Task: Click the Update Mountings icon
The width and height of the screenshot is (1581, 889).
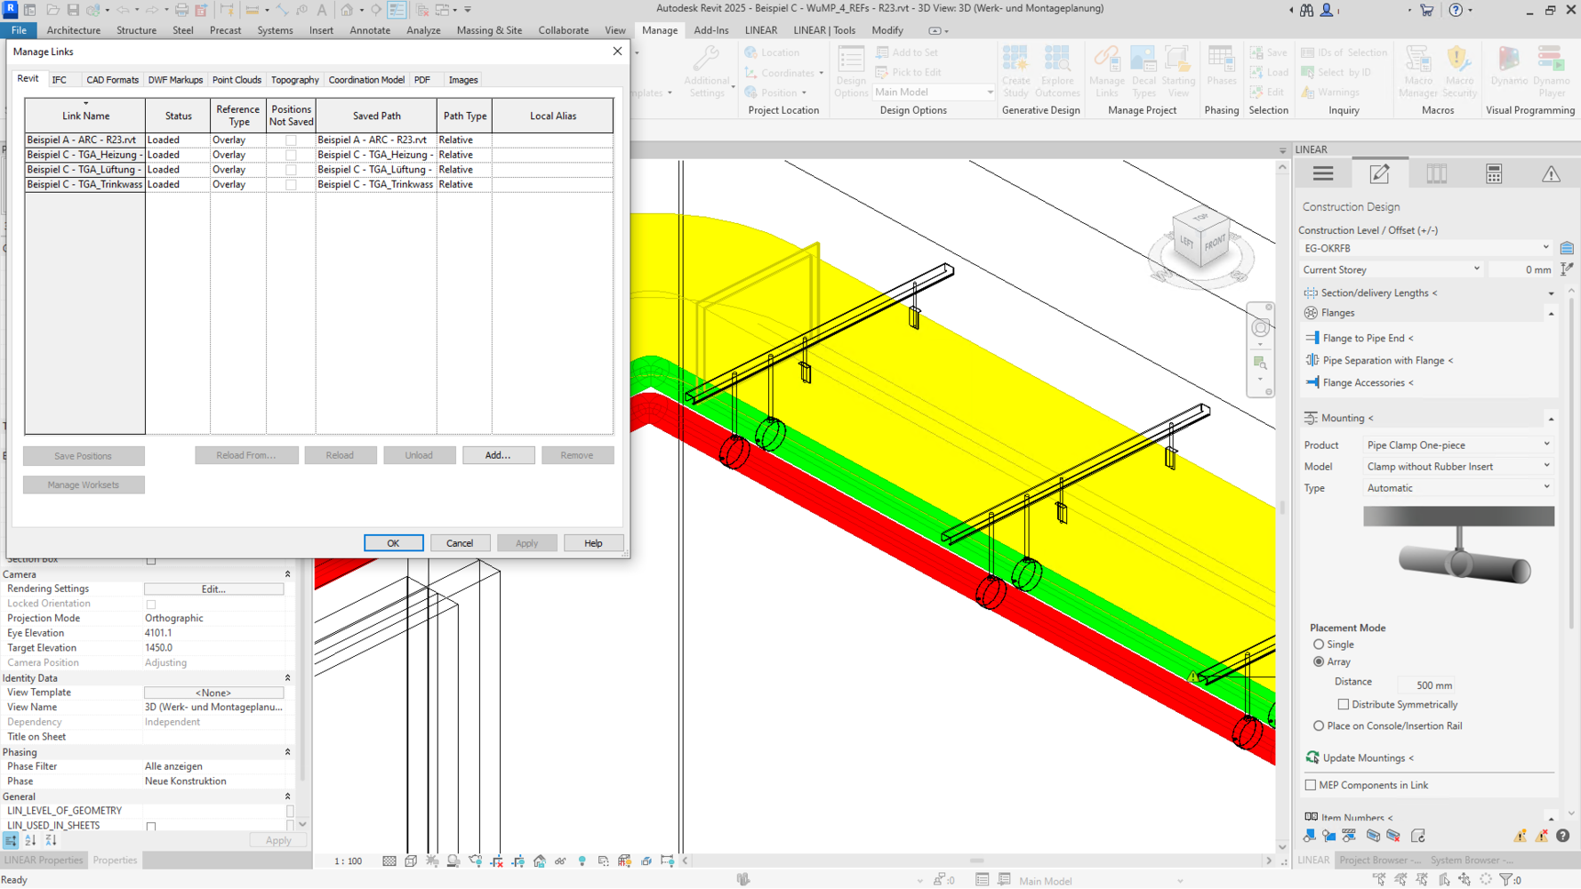Action: [x=1312, y=757]
